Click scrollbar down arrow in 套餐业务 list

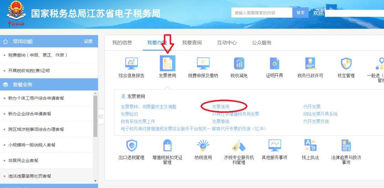tap(96, 181)
